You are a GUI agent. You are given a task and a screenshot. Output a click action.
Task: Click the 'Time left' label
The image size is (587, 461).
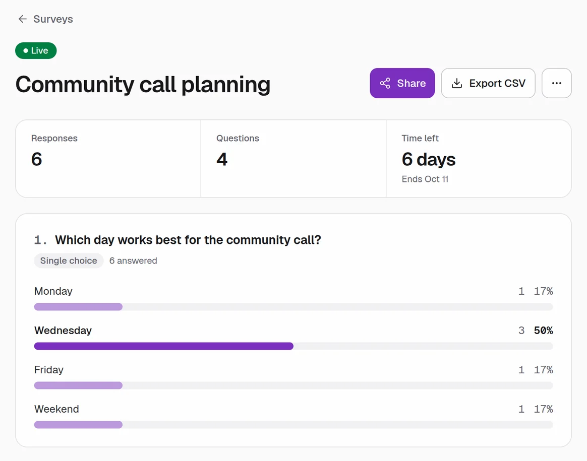pos(420,139)
